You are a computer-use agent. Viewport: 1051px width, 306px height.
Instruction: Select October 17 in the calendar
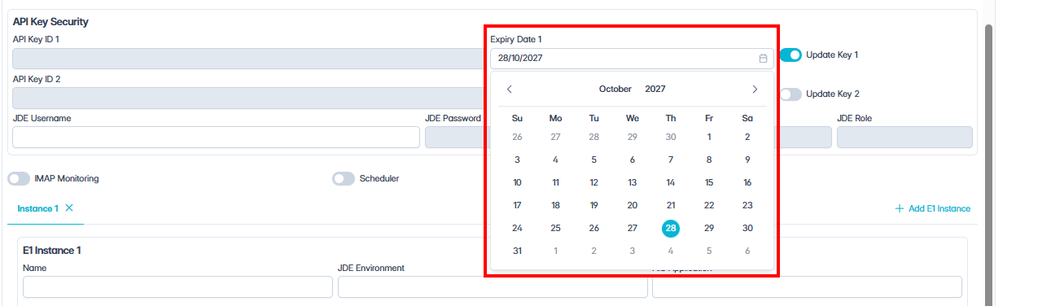(x=517, y=205)
